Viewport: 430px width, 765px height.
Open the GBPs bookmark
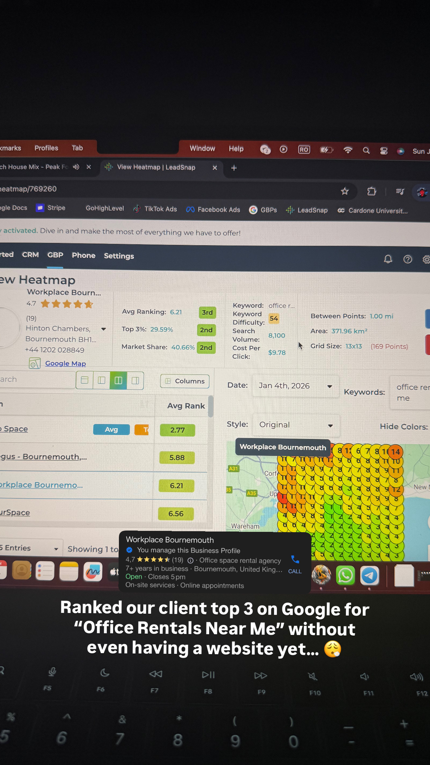(263, 210)
